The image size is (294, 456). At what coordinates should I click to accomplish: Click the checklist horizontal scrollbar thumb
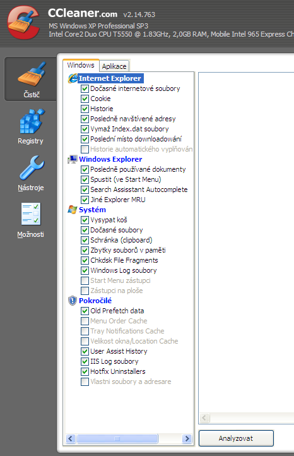pyautogui.click(x=117, y=438)
